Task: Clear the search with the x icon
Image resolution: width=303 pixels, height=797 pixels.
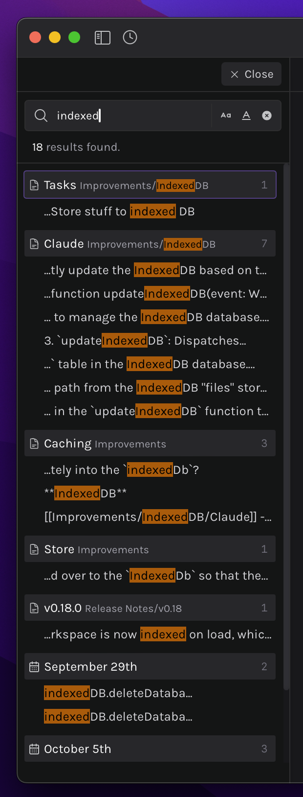Action: [267, 116]
